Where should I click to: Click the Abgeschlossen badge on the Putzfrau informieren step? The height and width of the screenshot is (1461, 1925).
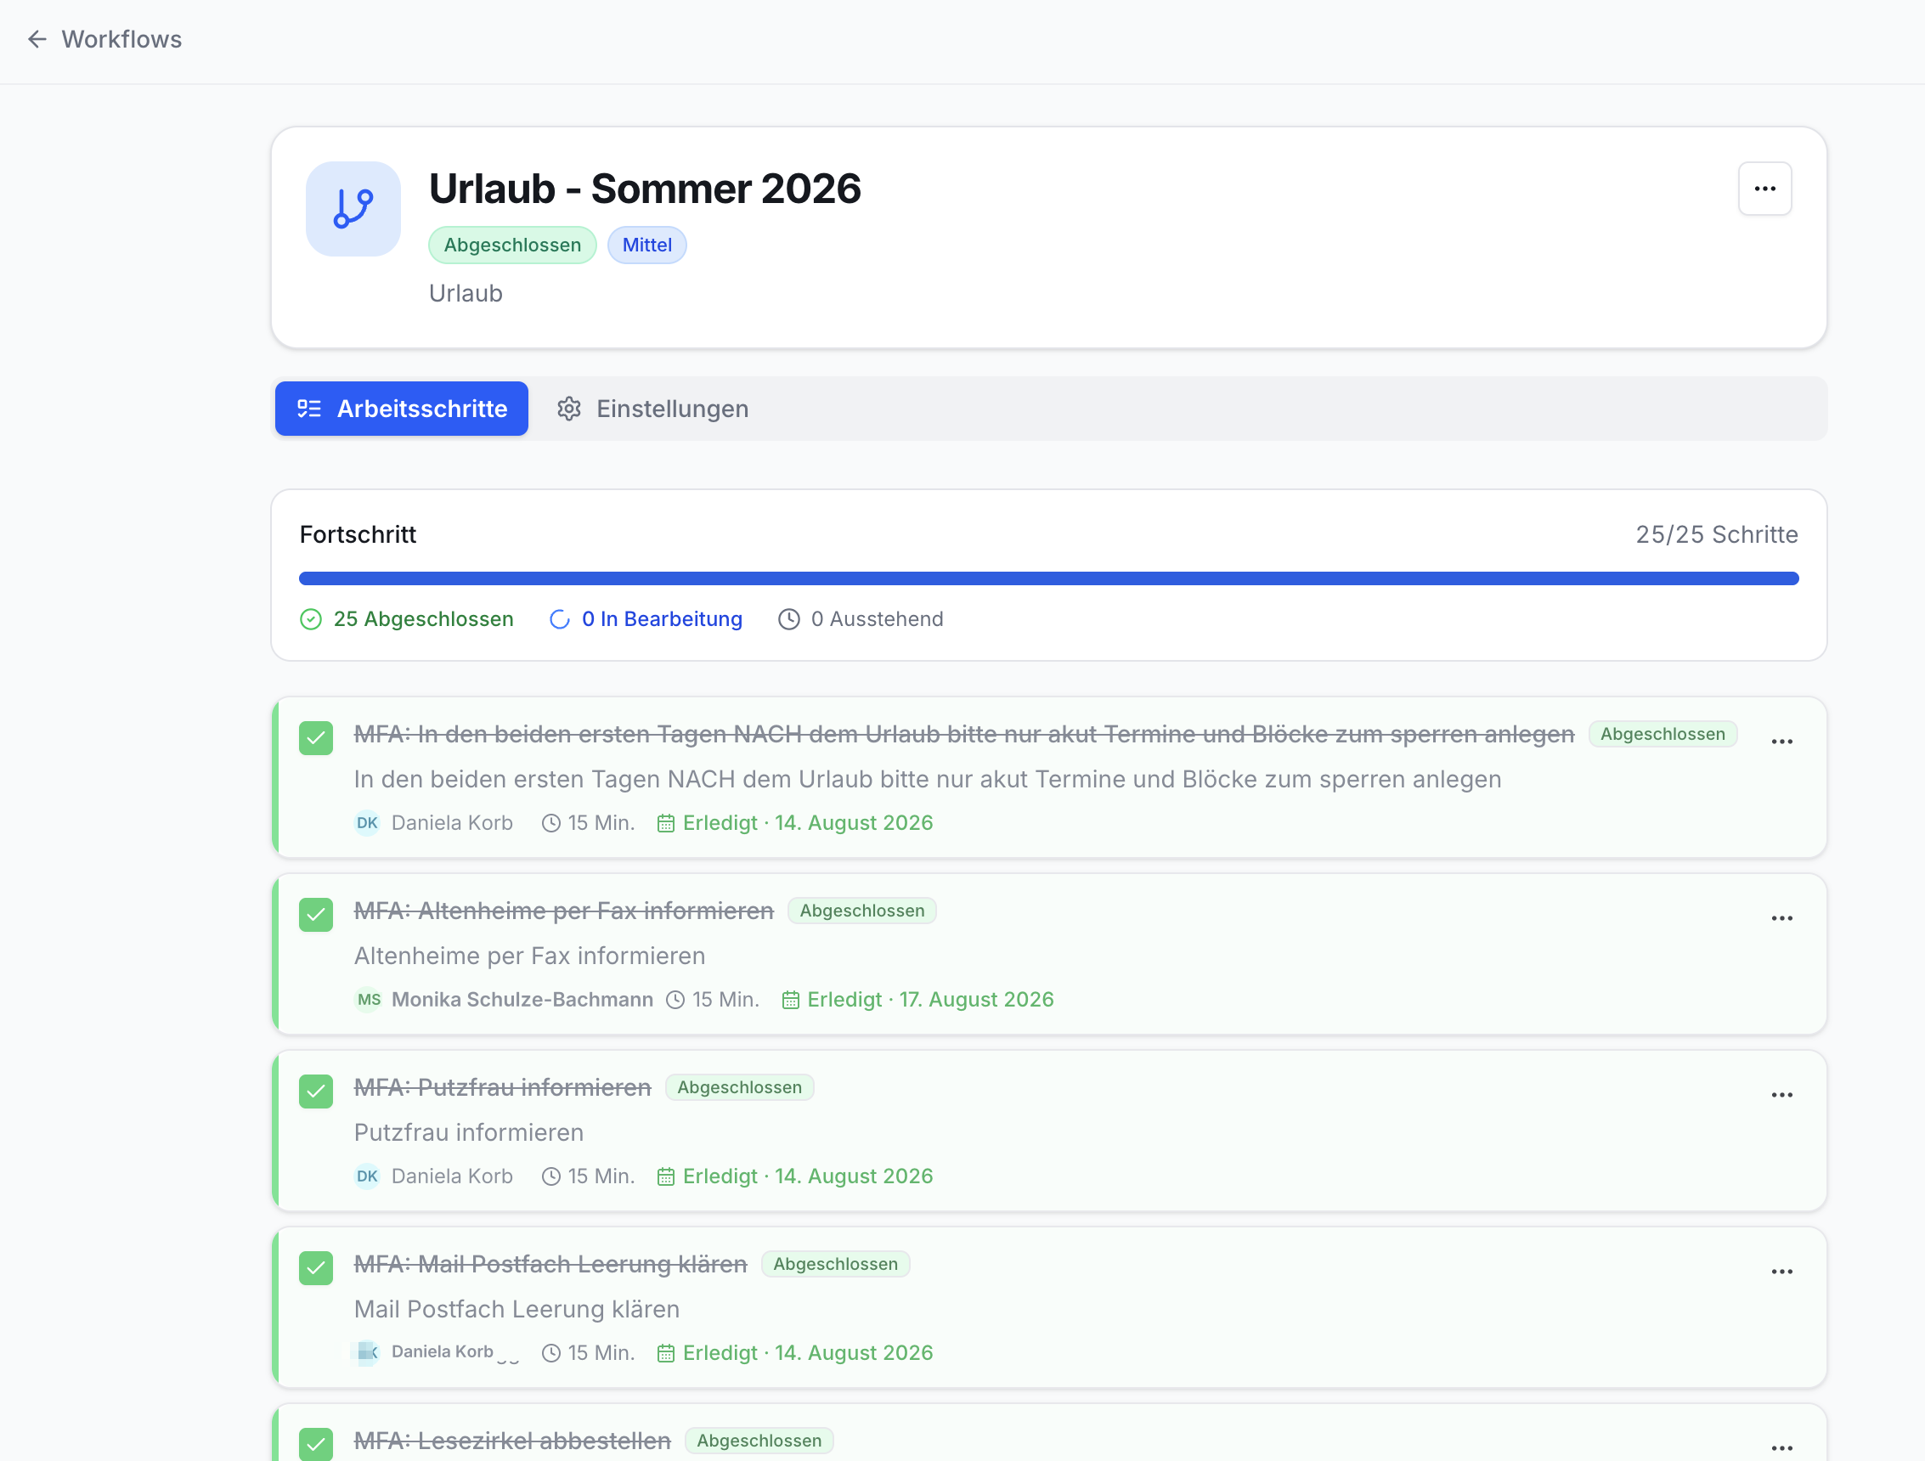740,1088
